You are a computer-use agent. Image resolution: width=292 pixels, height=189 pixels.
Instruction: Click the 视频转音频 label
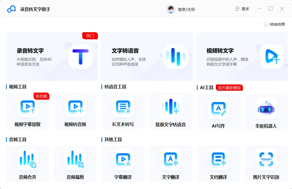tap(75, 125)
